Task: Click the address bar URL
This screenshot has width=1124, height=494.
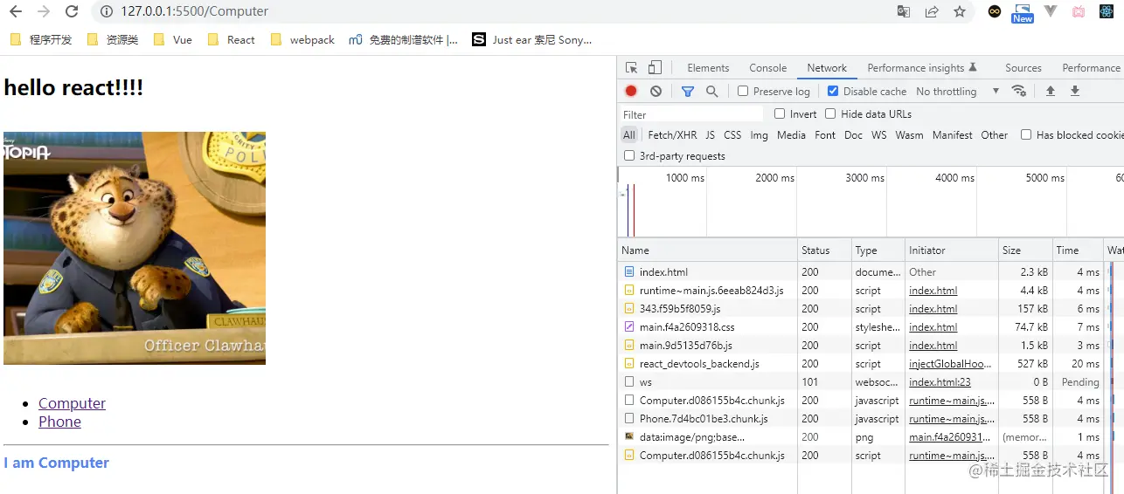Action: (x=195, y=11)
